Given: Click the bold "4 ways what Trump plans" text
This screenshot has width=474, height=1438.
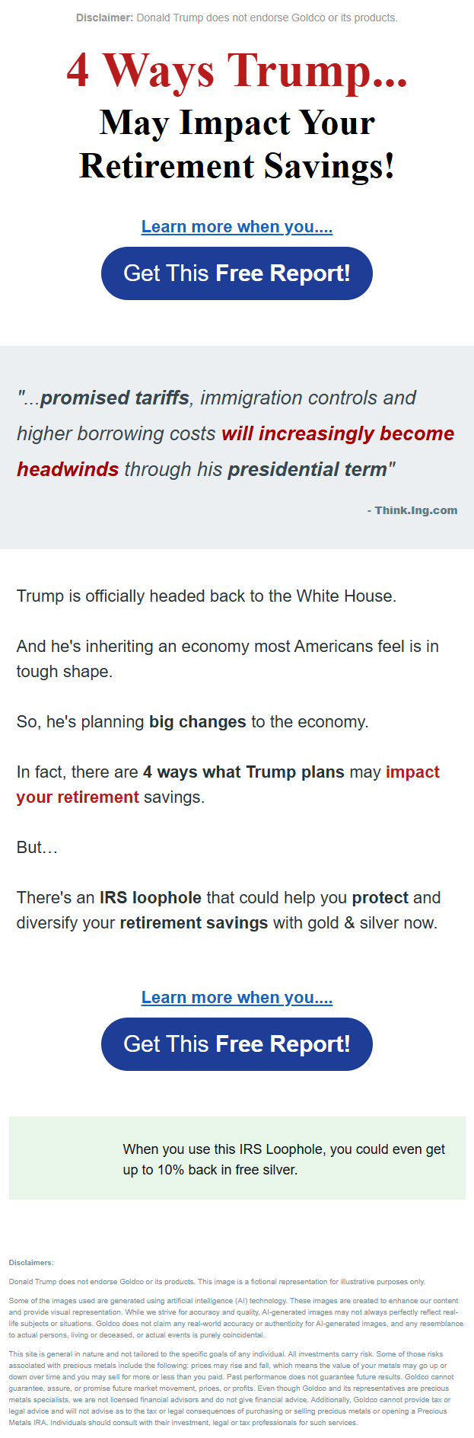Looking at the screenshot, I should point(243,772).
